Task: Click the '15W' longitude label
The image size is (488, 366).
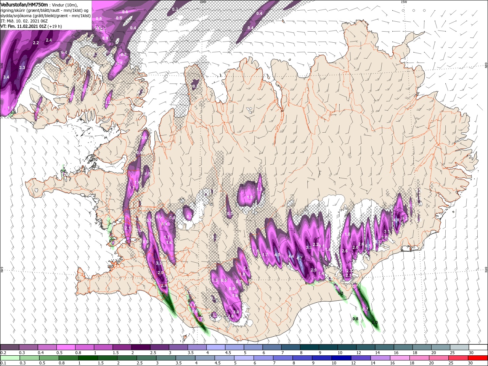Action: click(x=403, y=2)
